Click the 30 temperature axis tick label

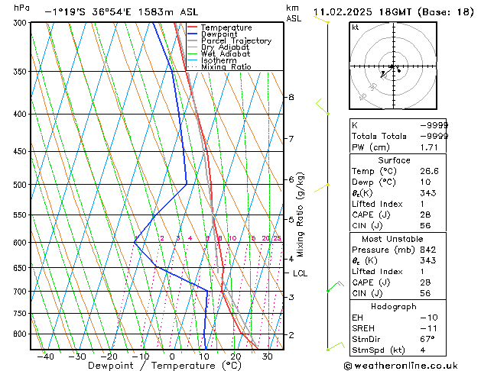tap(267, 356)
